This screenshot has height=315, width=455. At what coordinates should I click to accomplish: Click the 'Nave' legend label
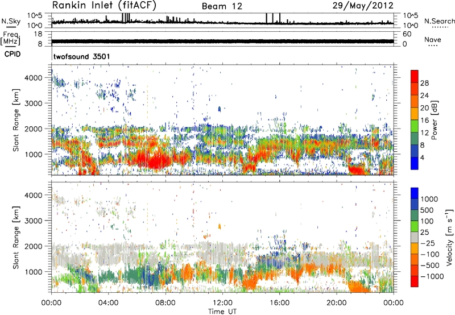(x=433, y=39)
